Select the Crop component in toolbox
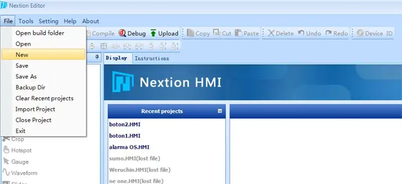This screenshot has width=402, height=184. (14, 139)
